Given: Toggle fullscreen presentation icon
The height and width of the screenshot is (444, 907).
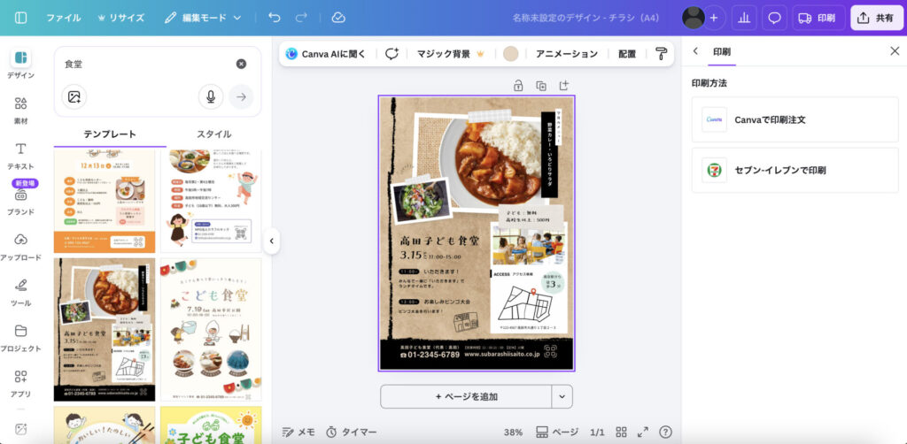Looking at the screenshot, I should (644, 432).
